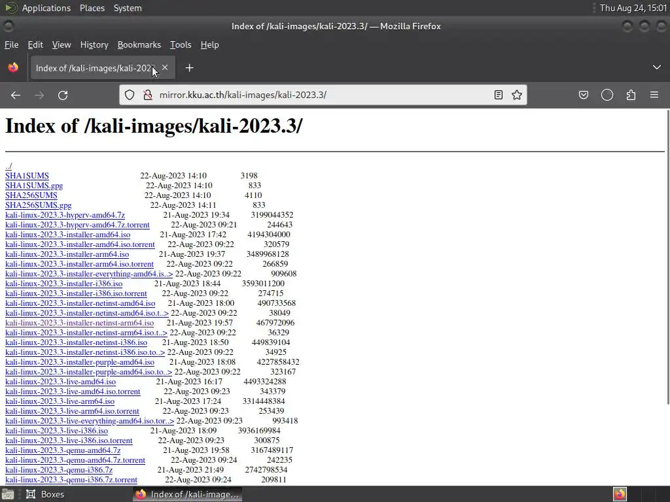This screenshot has width=670, height=502.
Task: Click the Firefox tray icon in bottom panel
Action: tap(620, 494)
